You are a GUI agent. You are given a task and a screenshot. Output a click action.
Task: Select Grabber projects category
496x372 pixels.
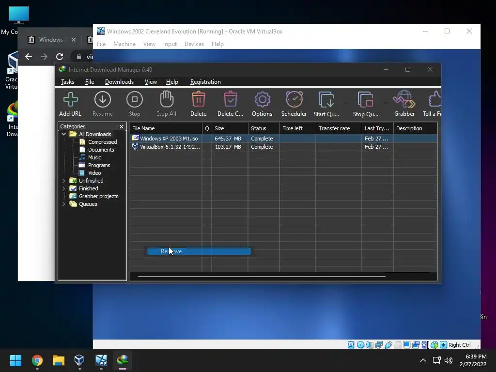98,196
